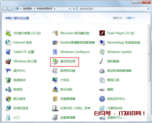Open the Internet 选项 link
This screenshot has height=123, width=152.
(23, 43)
